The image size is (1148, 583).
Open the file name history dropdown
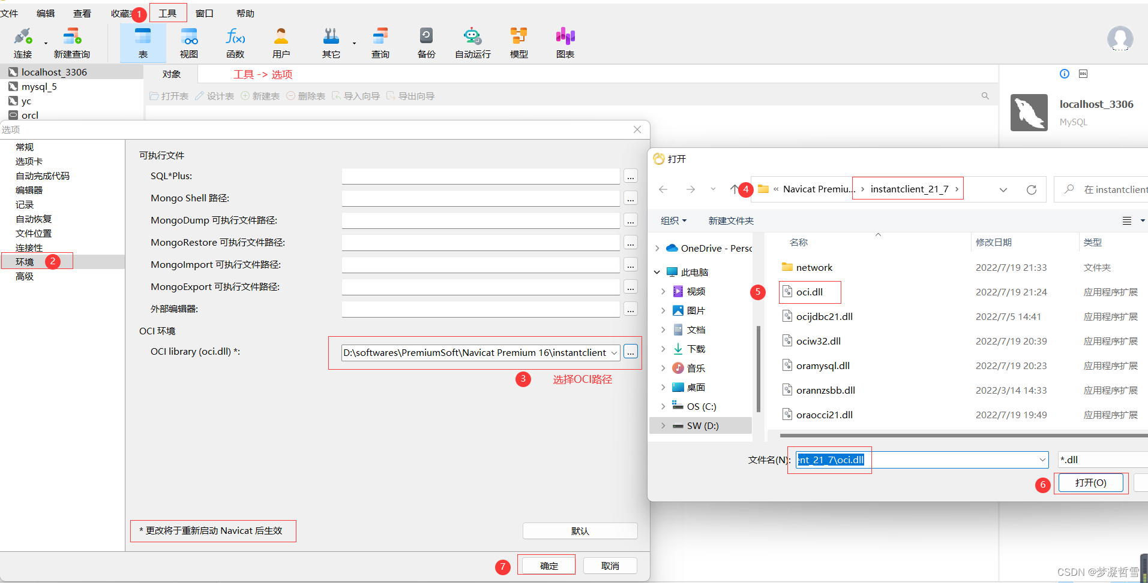click(1042, 460)
